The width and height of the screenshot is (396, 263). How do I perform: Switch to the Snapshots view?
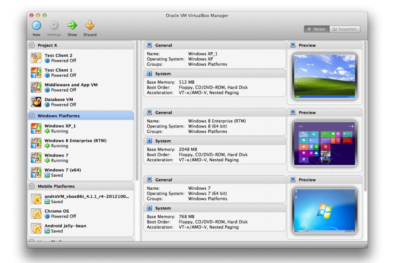pyautogui.click(x=345, y=29)
